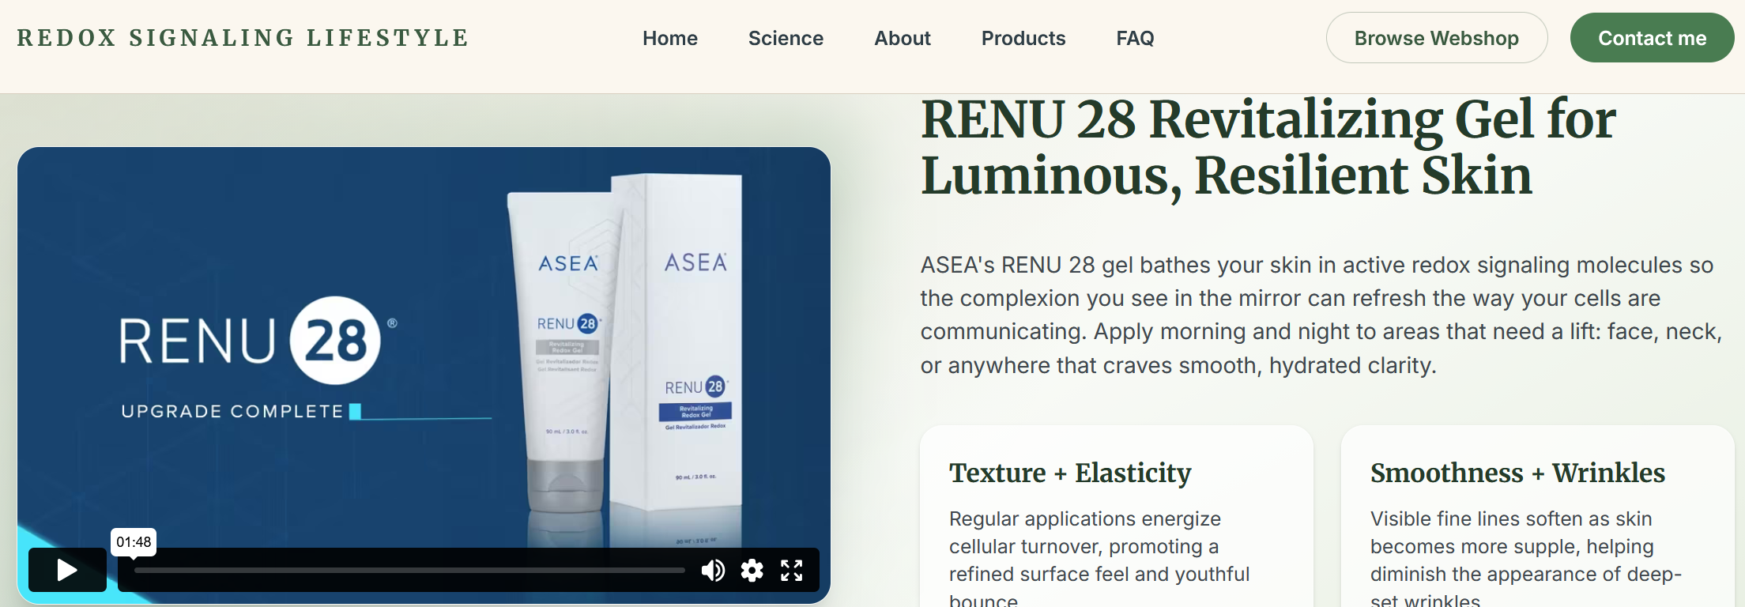
Task: Mute the video volume speaker icon
Action: click(713, 570)
